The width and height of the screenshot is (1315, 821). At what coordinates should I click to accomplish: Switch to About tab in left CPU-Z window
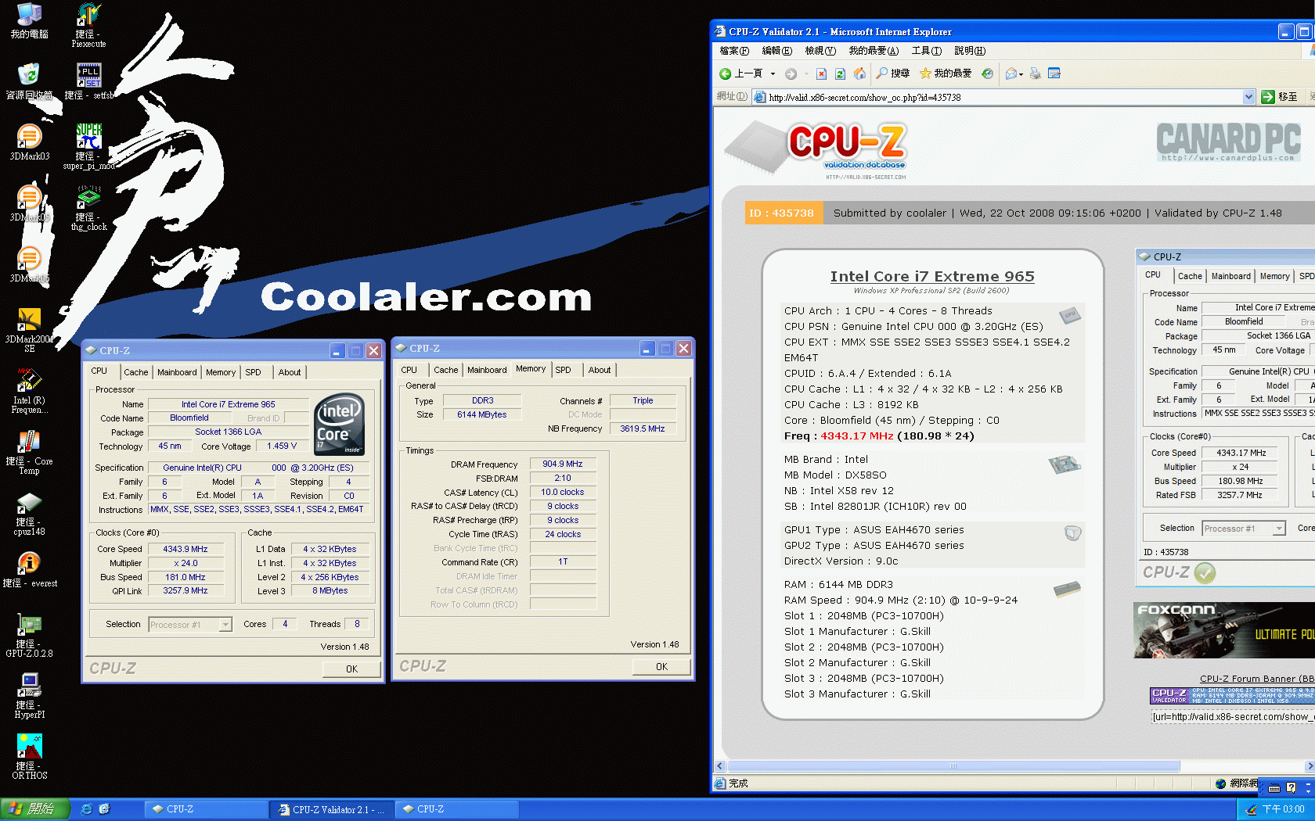(x=290, y=372)
